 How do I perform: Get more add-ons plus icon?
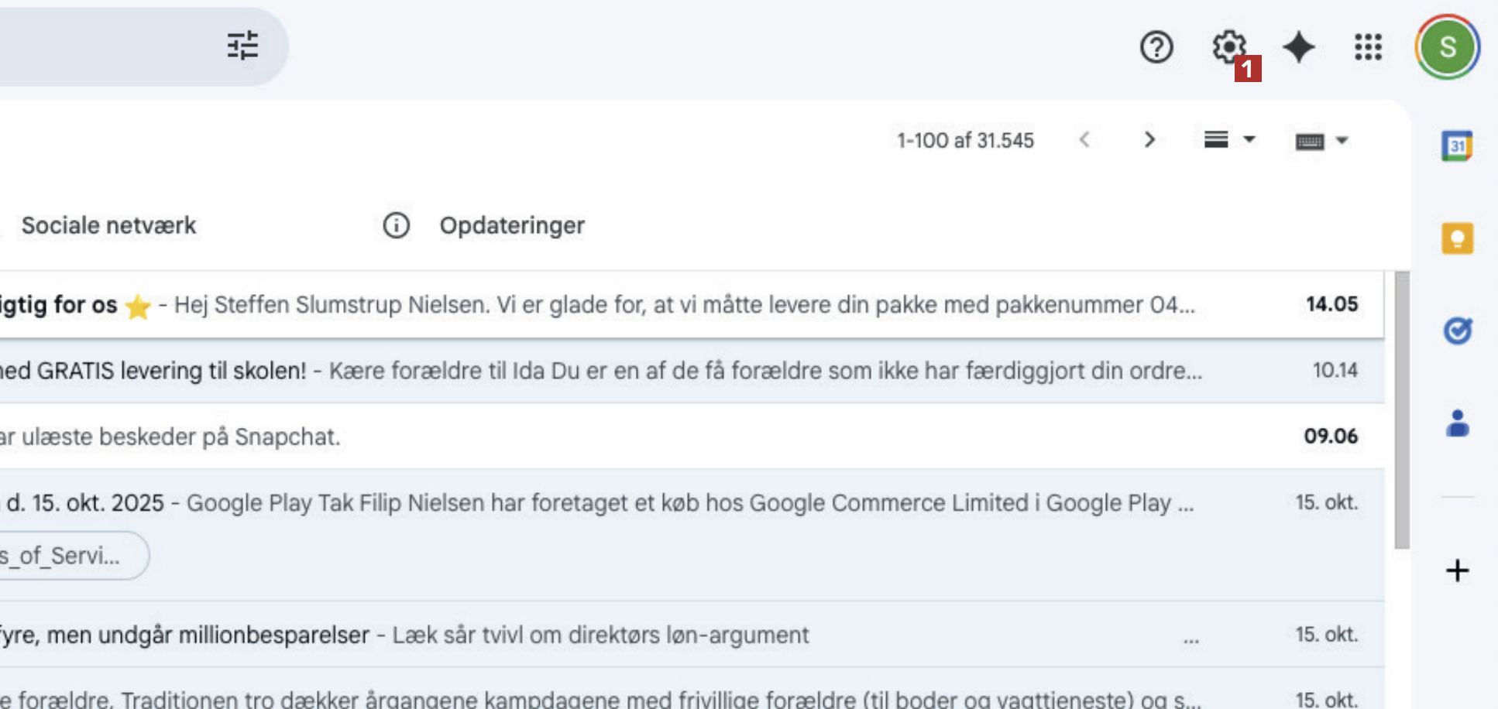pyautogui.click(x=1457, y=570)
